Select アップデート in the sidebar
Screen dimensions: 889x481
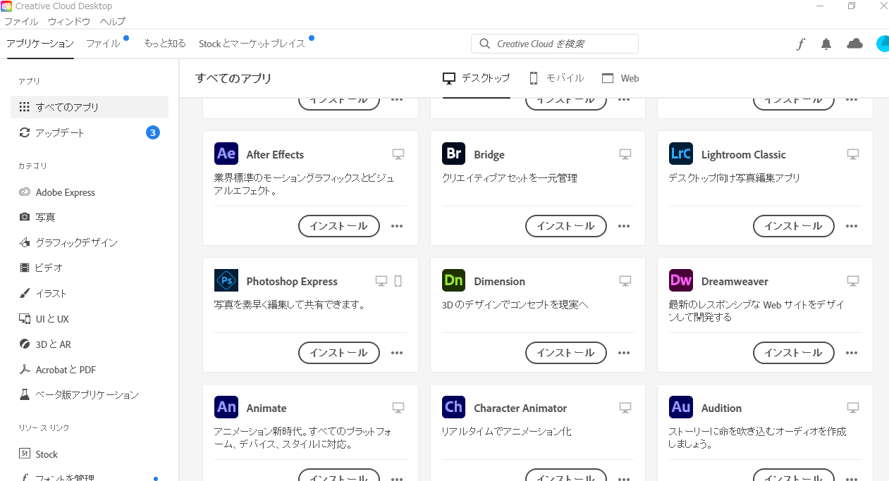click(60, 132)
